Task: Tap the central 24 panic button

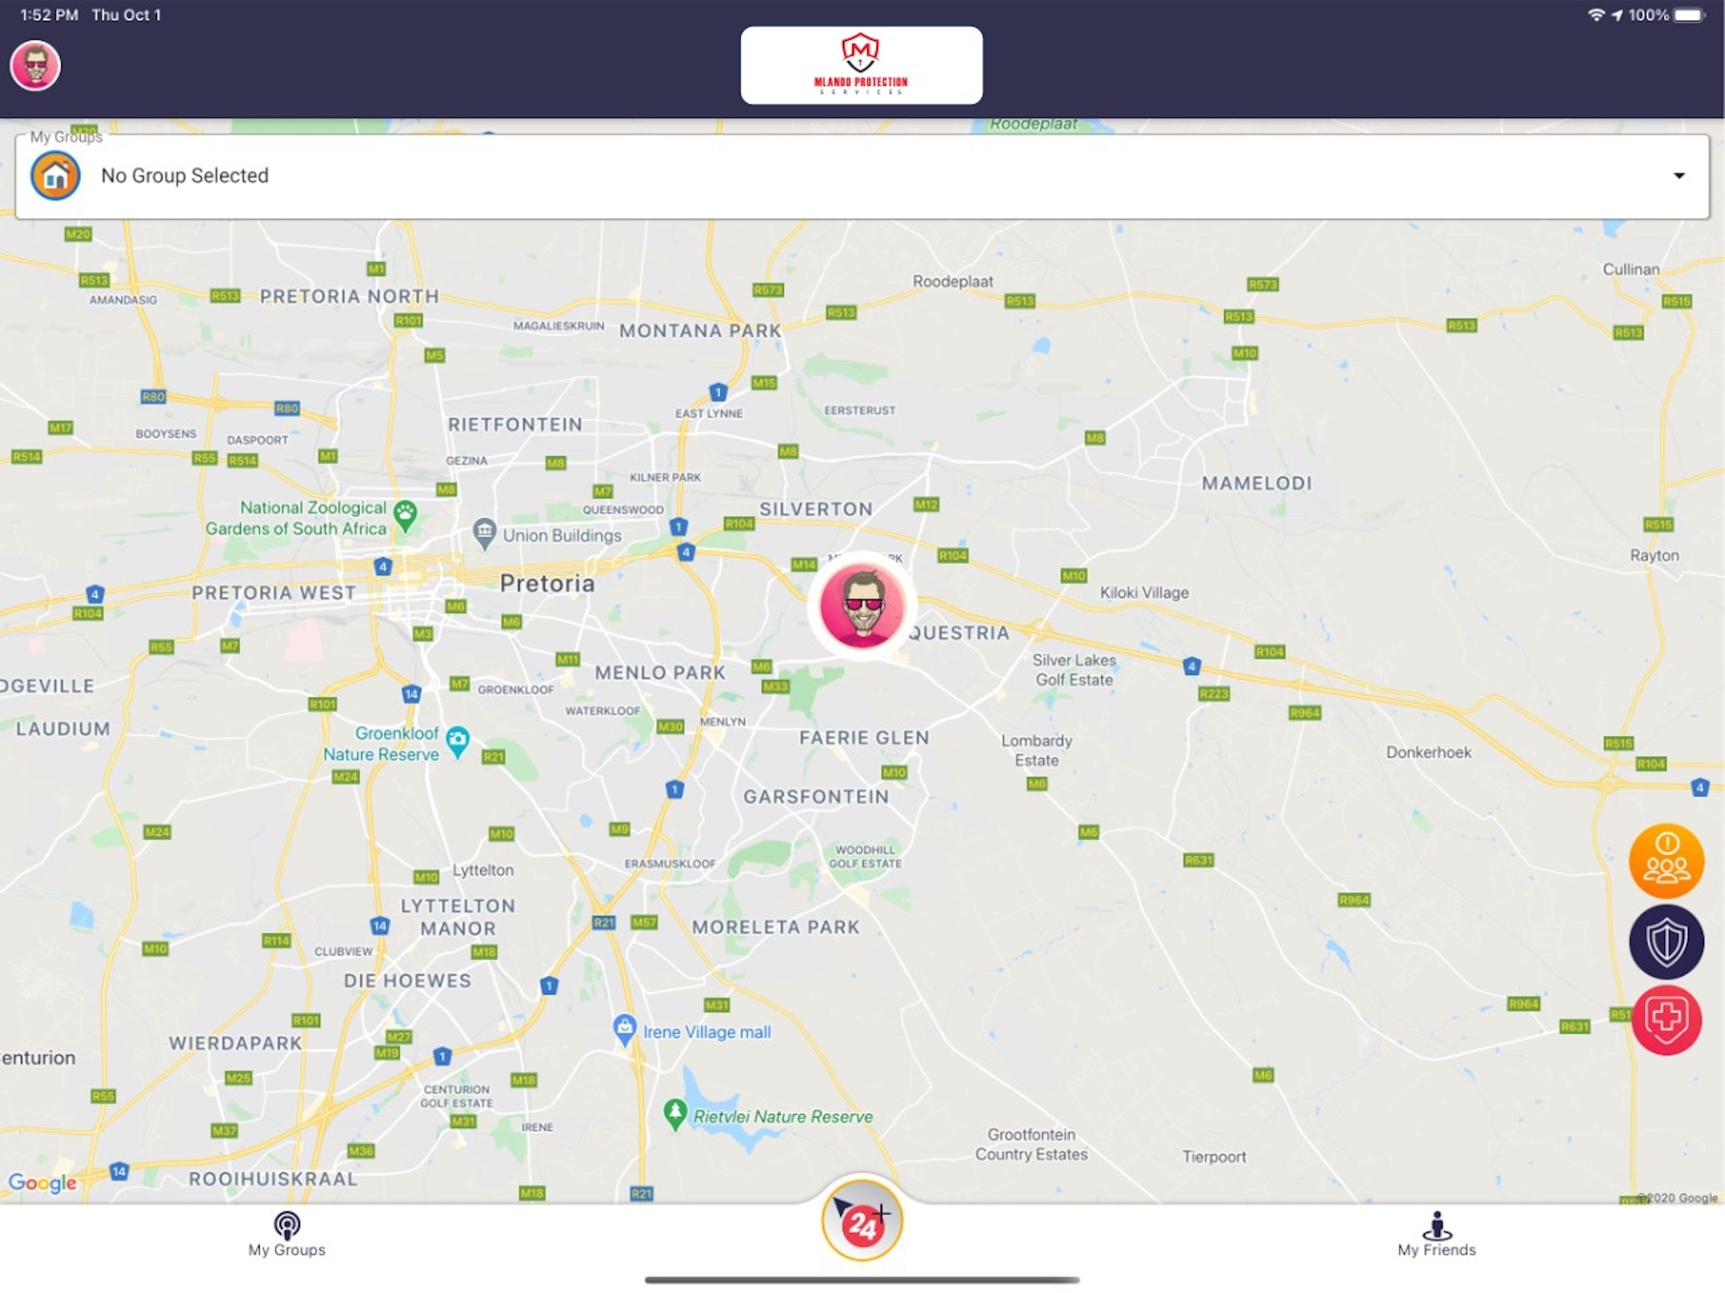Action: pos(862,1220)
